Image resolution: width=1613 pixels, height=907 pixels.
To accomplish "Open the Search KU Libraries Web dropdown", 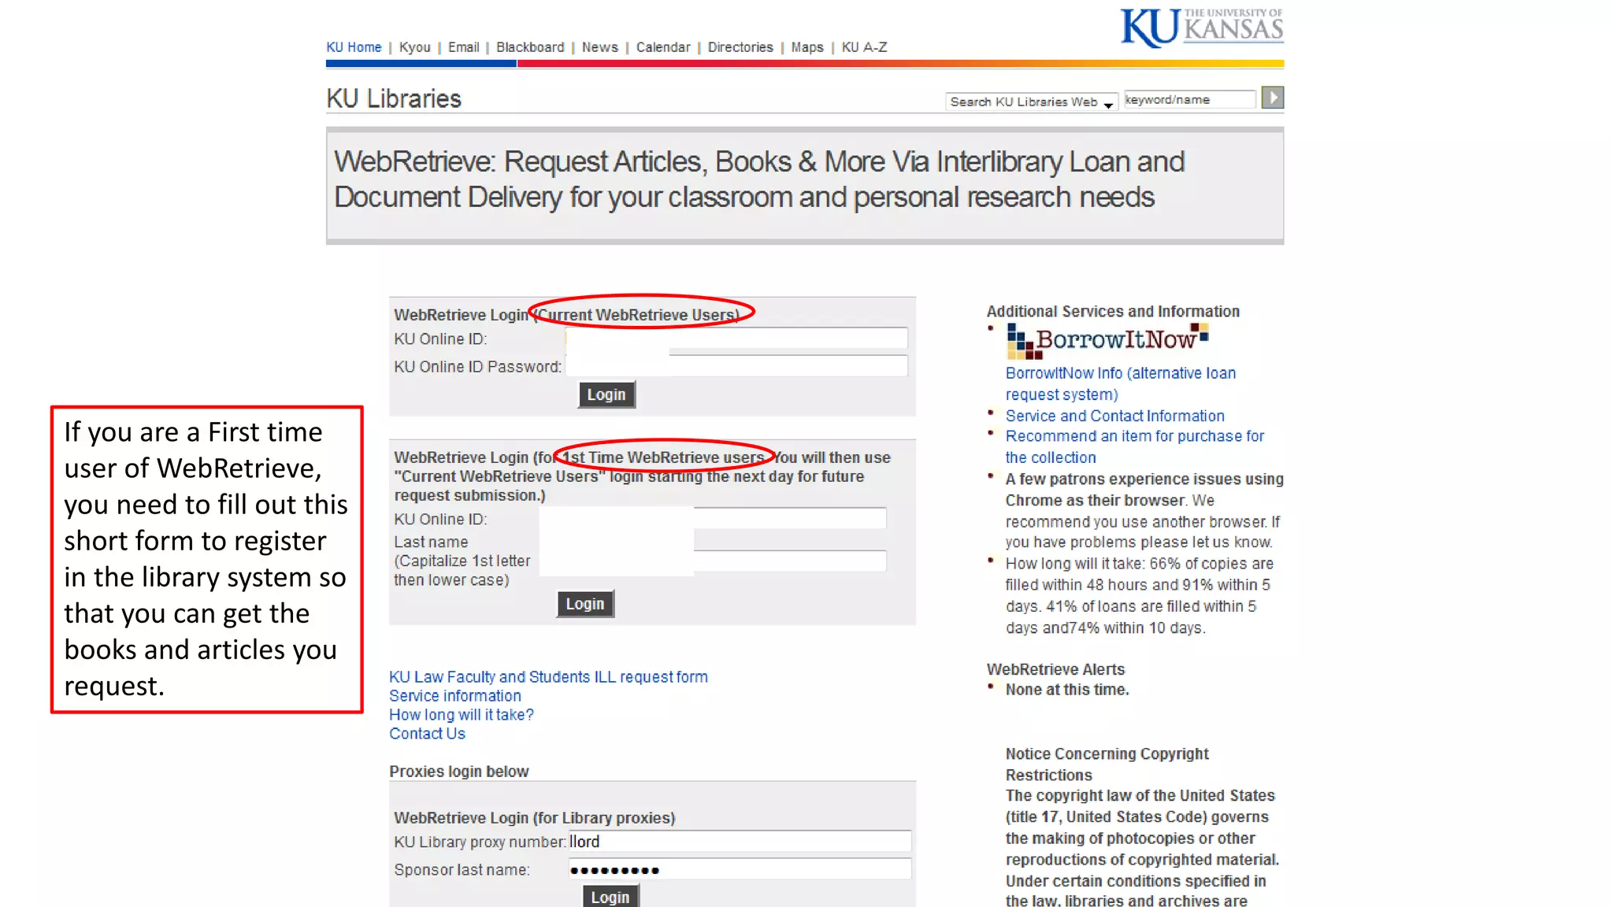I will point(1031,102).
